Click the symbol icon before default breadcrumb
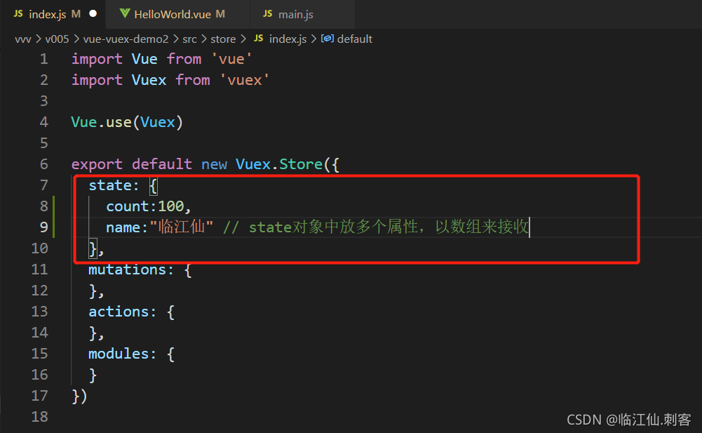This screenshot has width=702, height=433. (328, 39)
